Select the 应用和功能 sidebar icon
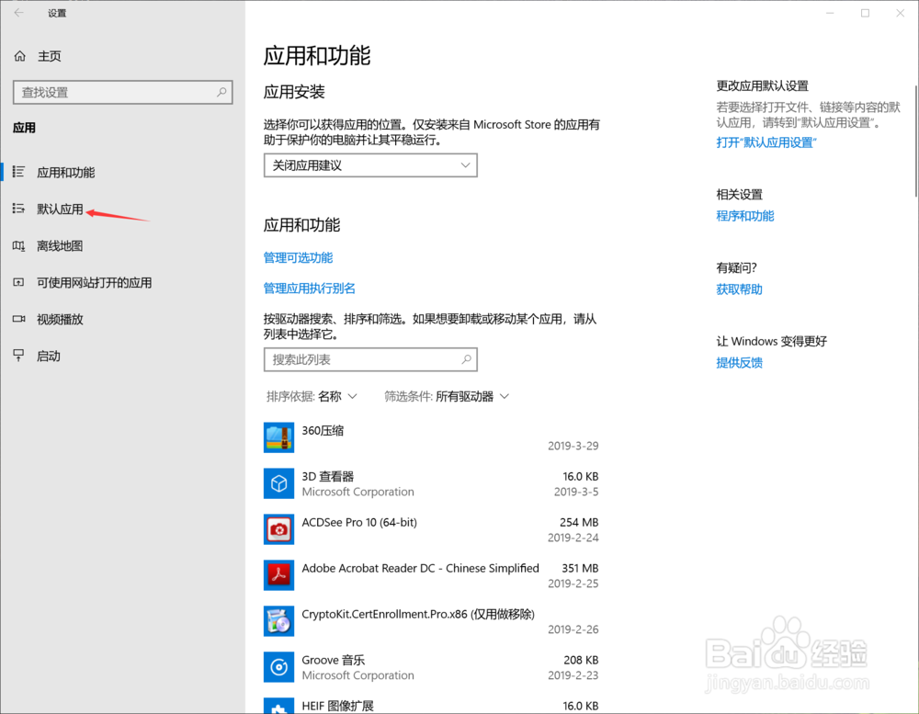 (18, 172)
